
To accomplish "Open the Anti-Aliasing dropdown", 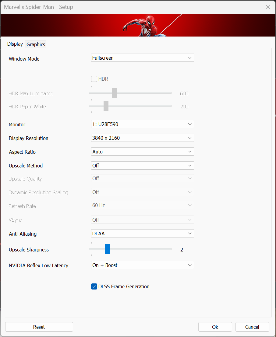I will pos(142,233).
